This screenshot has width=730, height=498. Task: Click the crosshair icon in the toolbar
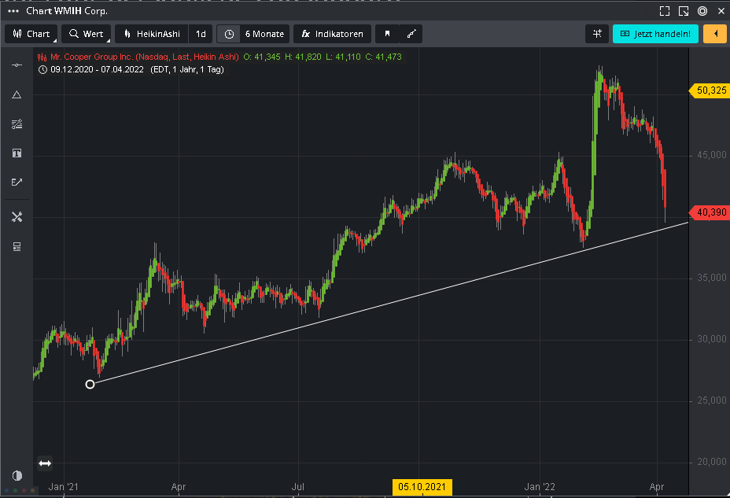point(598,34)
